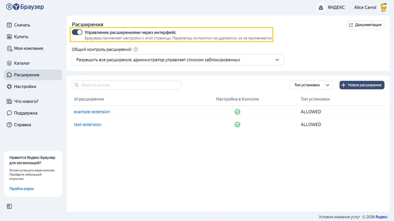Click the Яндекс link in the footer

coord(381,217)
